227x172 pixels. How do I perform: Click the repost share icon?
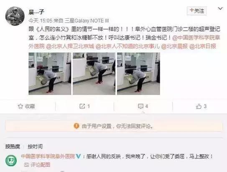82,106
